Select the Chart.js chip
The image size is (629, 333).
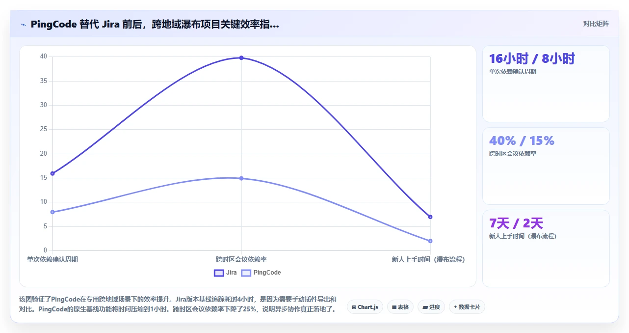point(365,307)
